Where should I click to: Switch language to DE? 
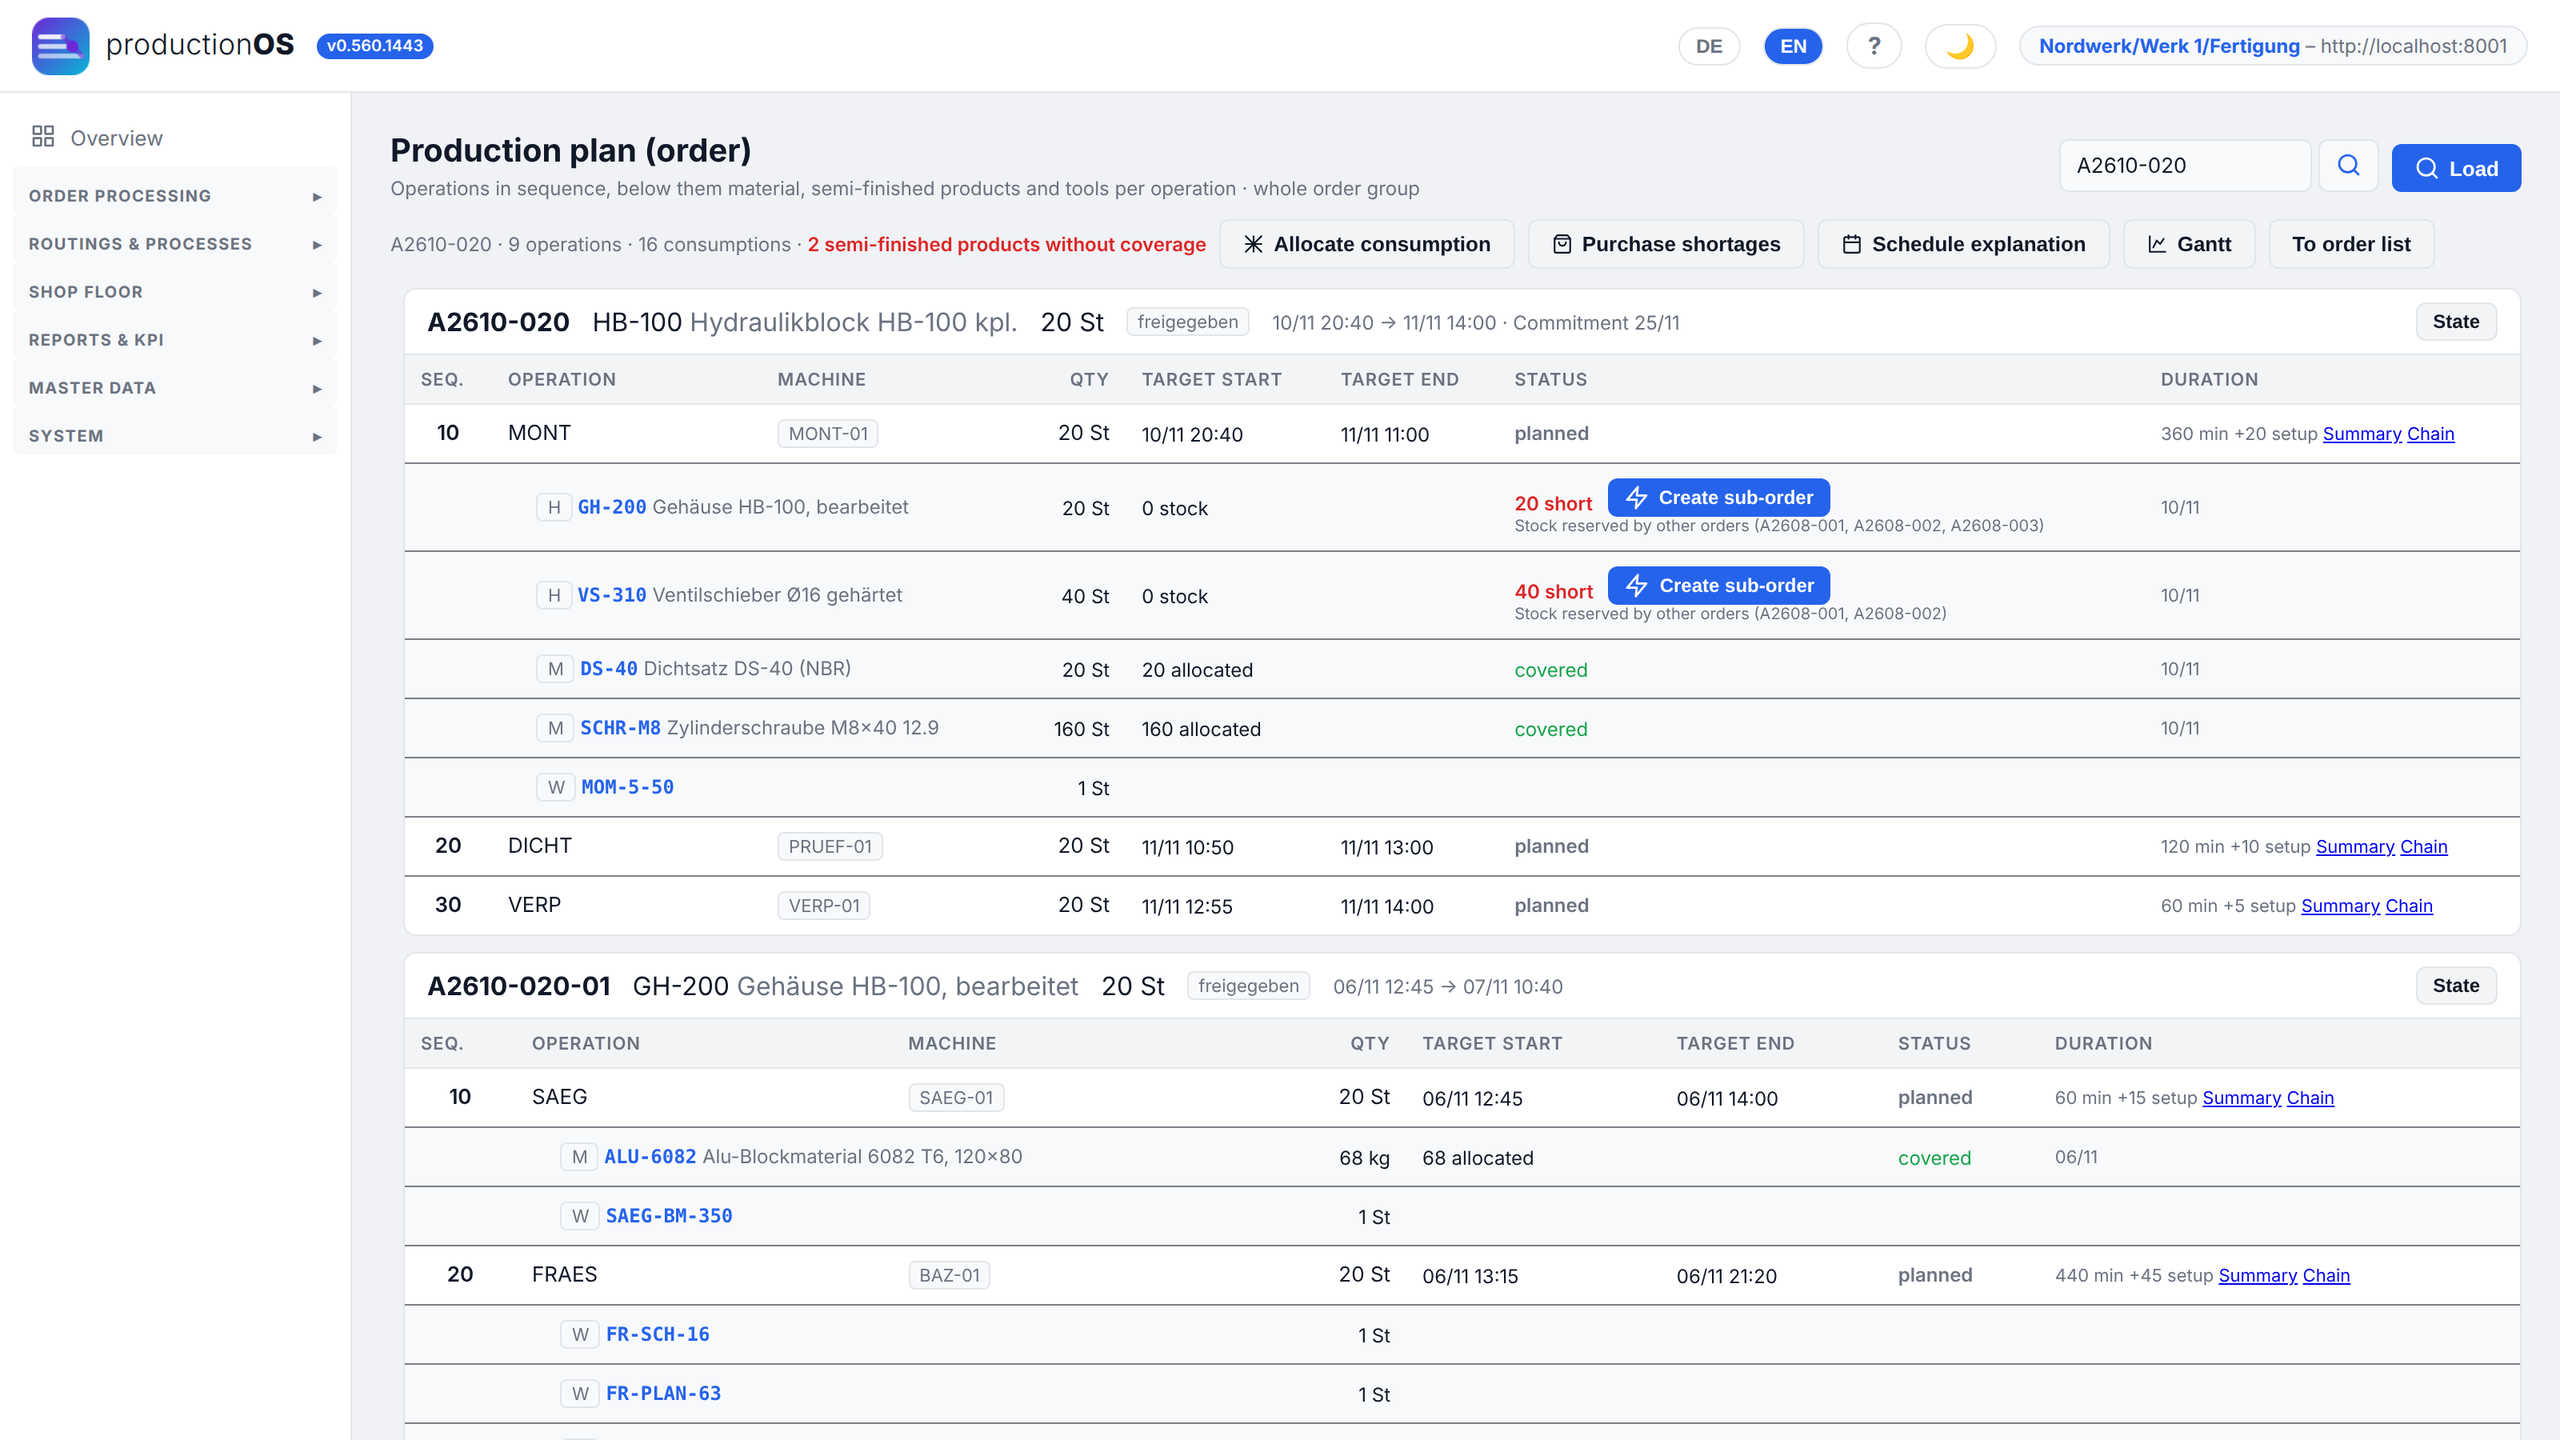[x=1708, y=46]
